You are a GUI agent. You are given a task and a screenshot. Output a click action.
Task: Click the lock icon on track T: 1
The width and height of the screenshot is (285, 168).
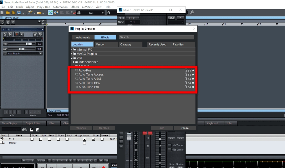35,34
